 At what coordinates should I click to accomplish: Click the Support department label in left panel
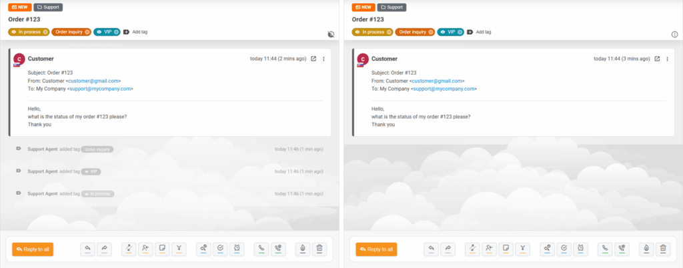(48, 7)
